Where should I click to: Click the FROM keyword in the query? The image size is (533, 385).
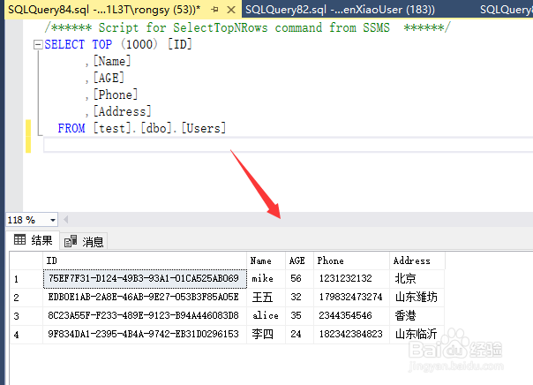[x=71, y=128]
